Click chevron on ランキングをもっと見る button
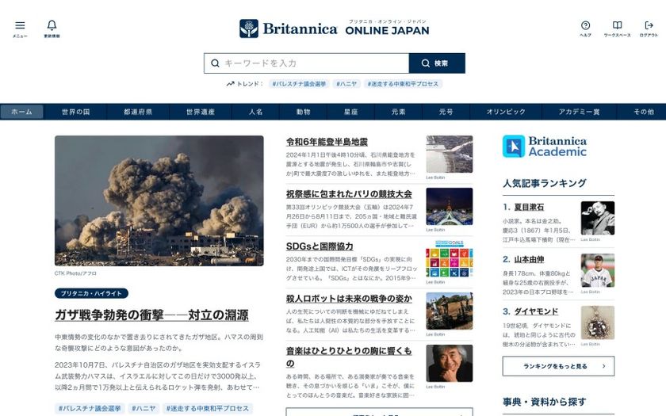Image resolution: width=666 pixels, height=416 pixels. (x=603, y=366)
